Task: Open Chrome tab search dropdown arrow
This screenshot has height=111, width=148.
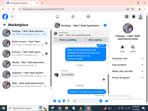Action: (3, 3)
